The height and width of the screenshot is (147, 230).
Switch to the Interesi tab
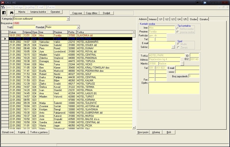coord(153,19)
